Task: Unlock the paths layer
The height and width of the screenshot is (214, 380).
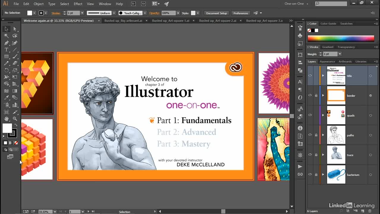Action: (316, 135)
